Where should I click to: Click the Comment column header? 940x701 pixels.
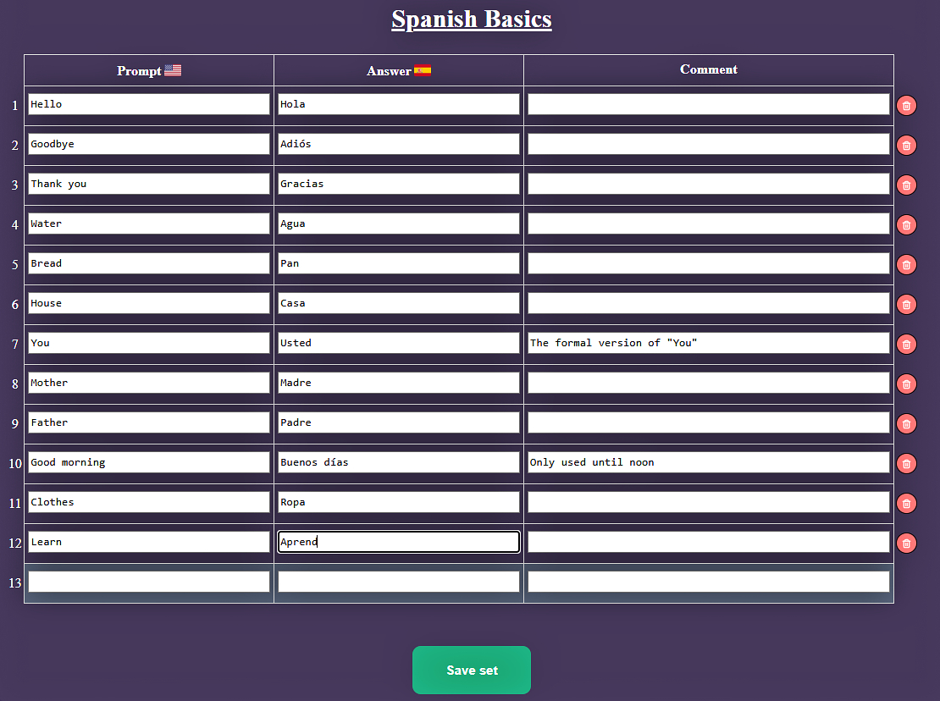point(709,69)
